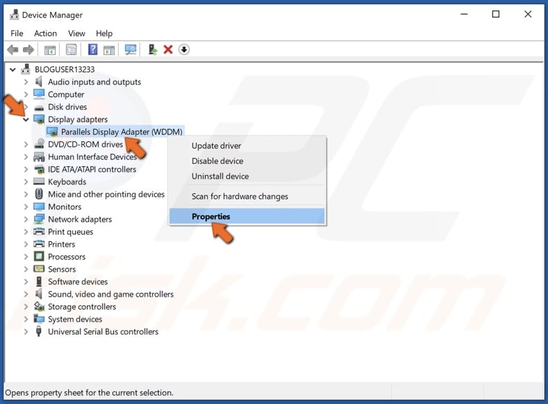Open the Action menu
The image size is (548, 404).
click(x=45, y=33)
